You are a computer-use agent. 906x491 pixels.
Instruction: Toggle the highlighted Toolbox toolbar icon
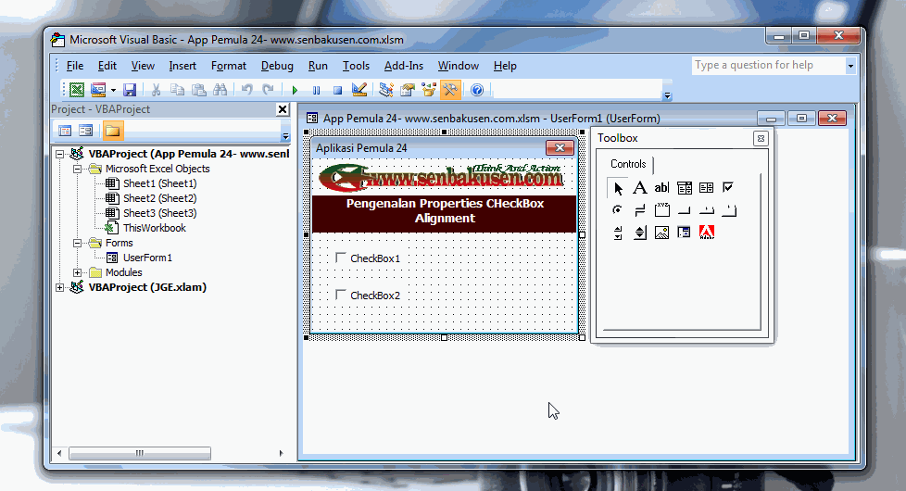click(450, 90)
